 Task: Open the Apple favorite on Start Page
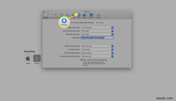click(28, 60)
